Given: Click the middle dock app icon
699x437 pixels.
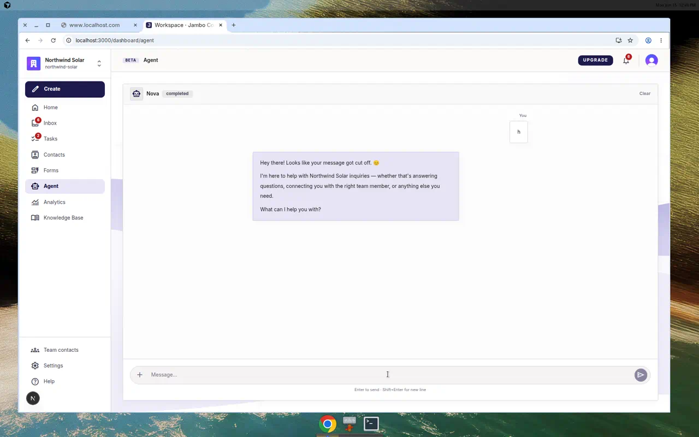Looking at the screenshot, I should 349,423.
